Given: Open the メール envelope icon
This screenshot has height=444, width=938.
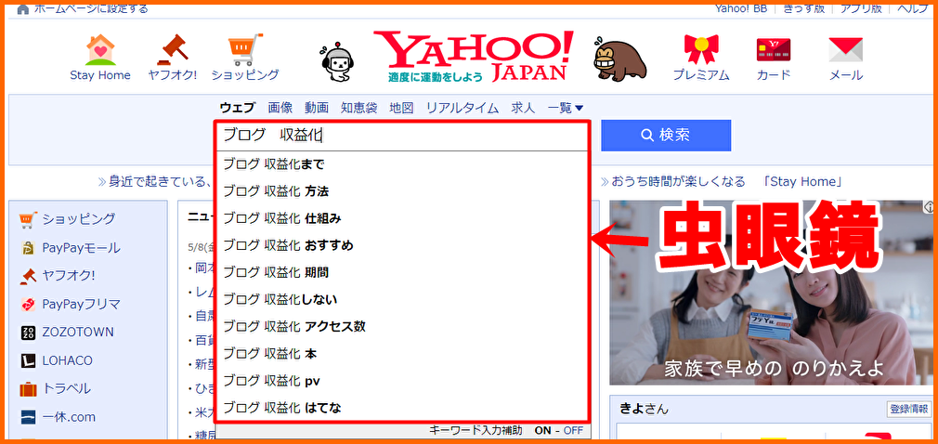Looking at the screenshot, I should click(x=845, y=50).
